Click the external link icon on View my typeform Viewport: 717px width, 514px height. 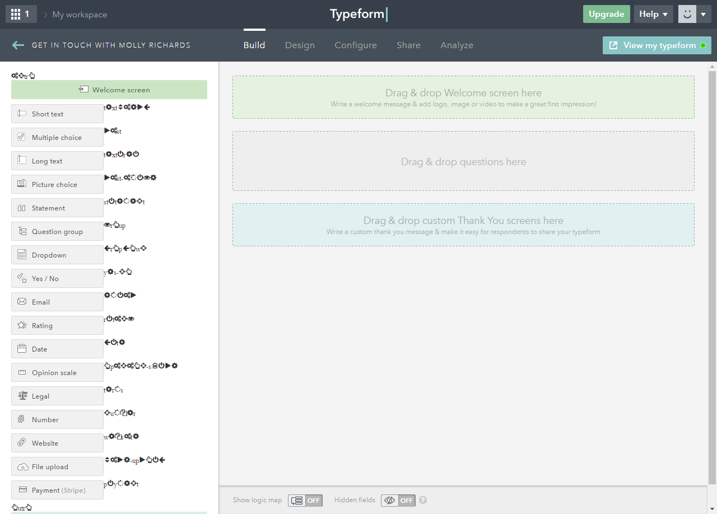(x=613, y=45)
